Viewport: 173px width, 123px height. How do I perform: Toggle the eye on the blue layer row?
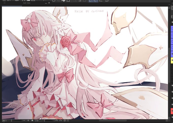[172, 54]
